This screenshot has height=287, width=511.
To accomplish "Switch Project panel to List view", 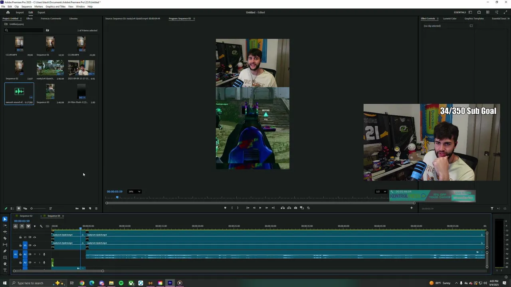I will pos(12,208).
